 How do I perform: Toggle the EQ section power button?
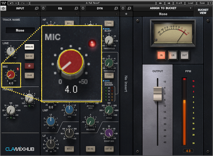[x=43, y=8]
